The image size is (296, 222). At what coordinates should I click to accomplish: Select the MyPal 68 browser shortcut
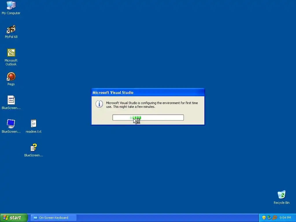(x=11, y=32)
